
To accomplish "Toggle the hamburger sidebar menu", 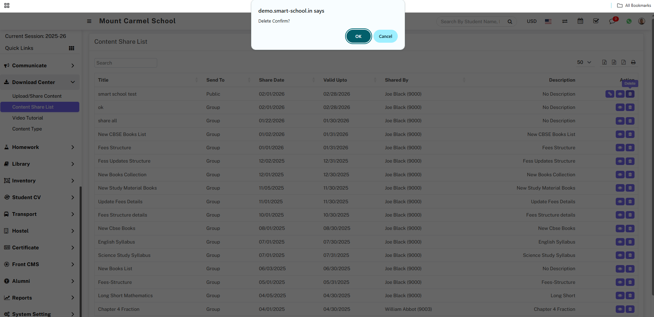I will (x=89, y=21).
